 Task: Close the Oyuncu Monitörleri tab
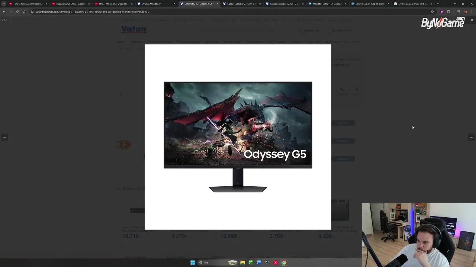(174, 4)
